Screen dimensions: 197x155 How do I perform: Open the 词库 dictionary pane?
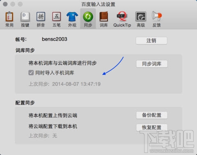click(x=104, y=19)
